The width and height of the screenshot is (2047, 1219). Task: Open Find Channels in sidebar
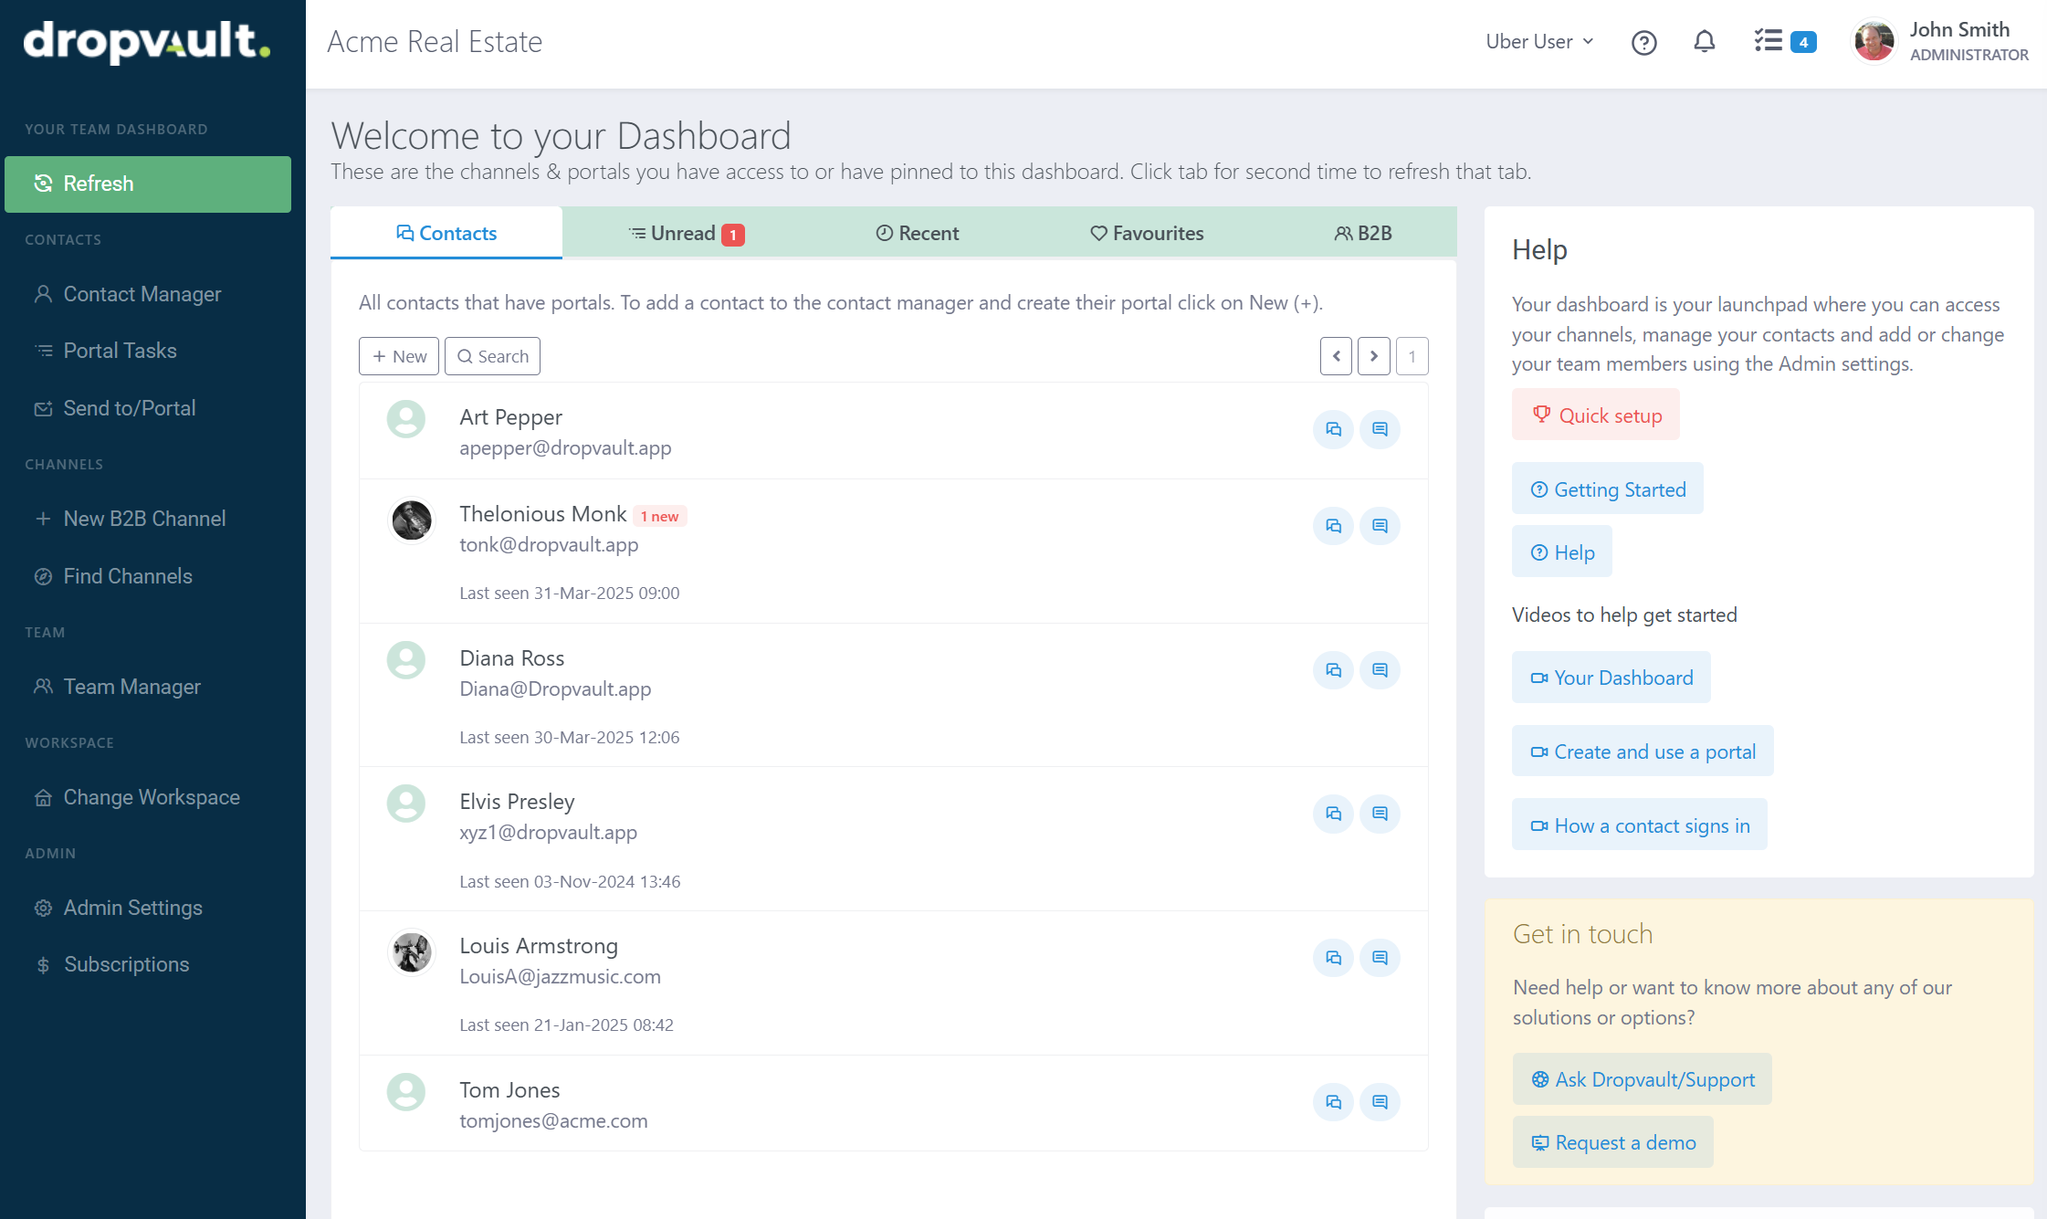113,576
